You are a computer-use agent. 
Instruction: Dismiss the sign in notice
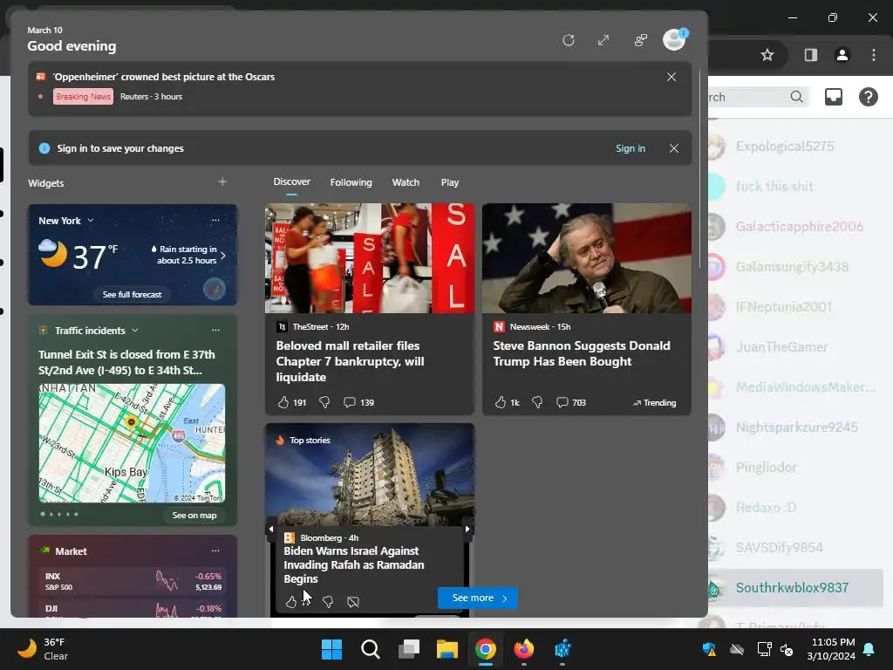pyautogui.click(x=674, y=148)
